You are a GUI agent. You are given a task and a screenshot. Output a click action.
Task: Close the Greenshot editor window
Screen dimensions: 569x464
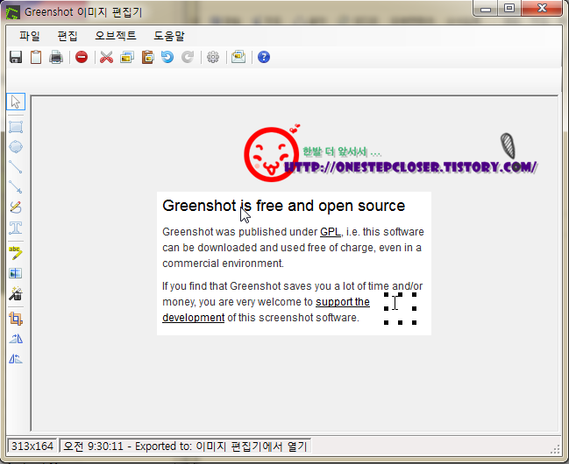[x=542, y=8]
